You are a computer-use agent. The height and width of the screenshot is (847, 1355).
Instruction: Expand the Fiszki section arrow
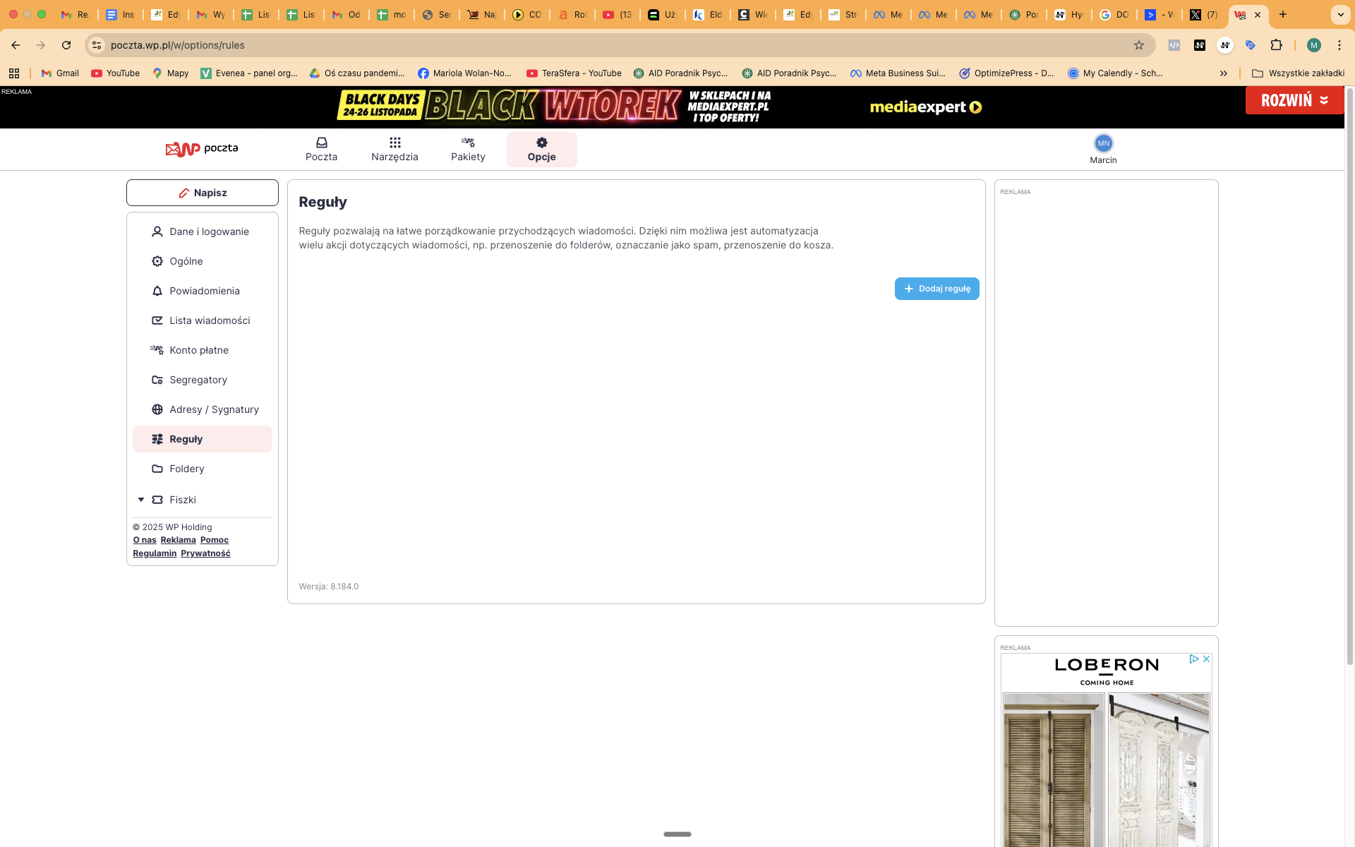(x=141, y=500)
